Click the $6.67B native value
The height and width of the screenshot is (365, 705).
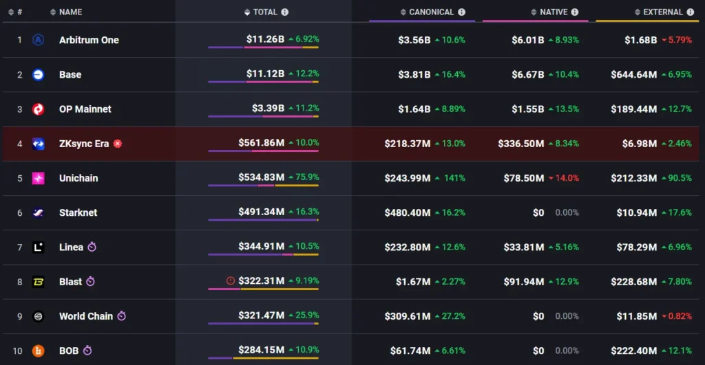pos(528,74)
